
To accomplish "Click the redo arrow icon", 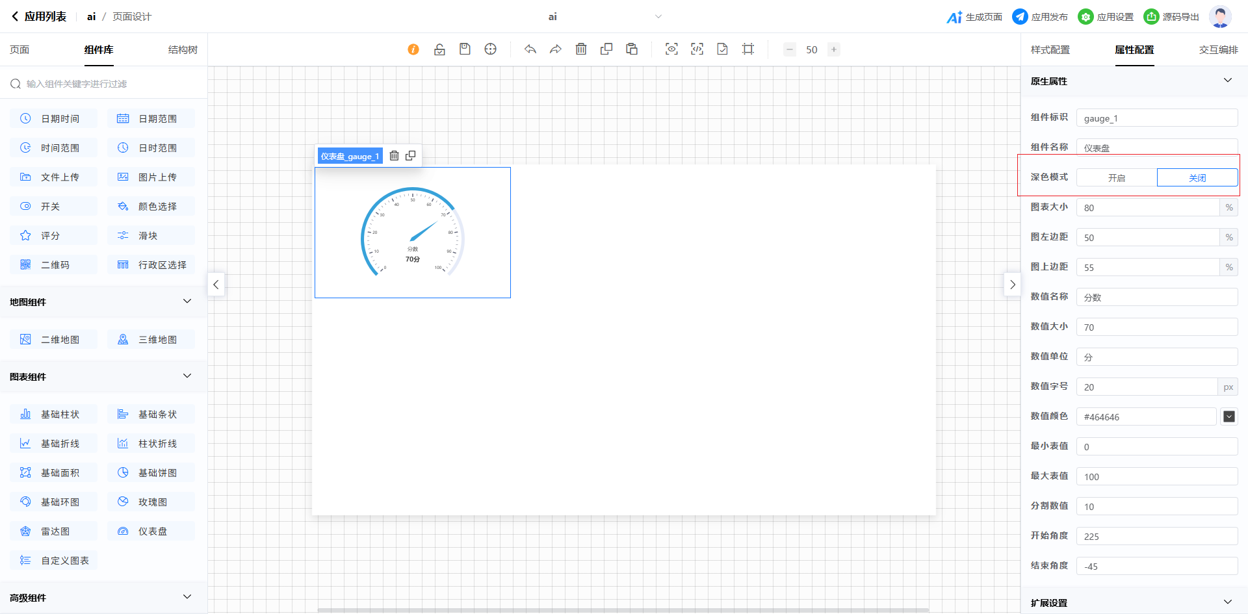I will click(x=555, y=49).
